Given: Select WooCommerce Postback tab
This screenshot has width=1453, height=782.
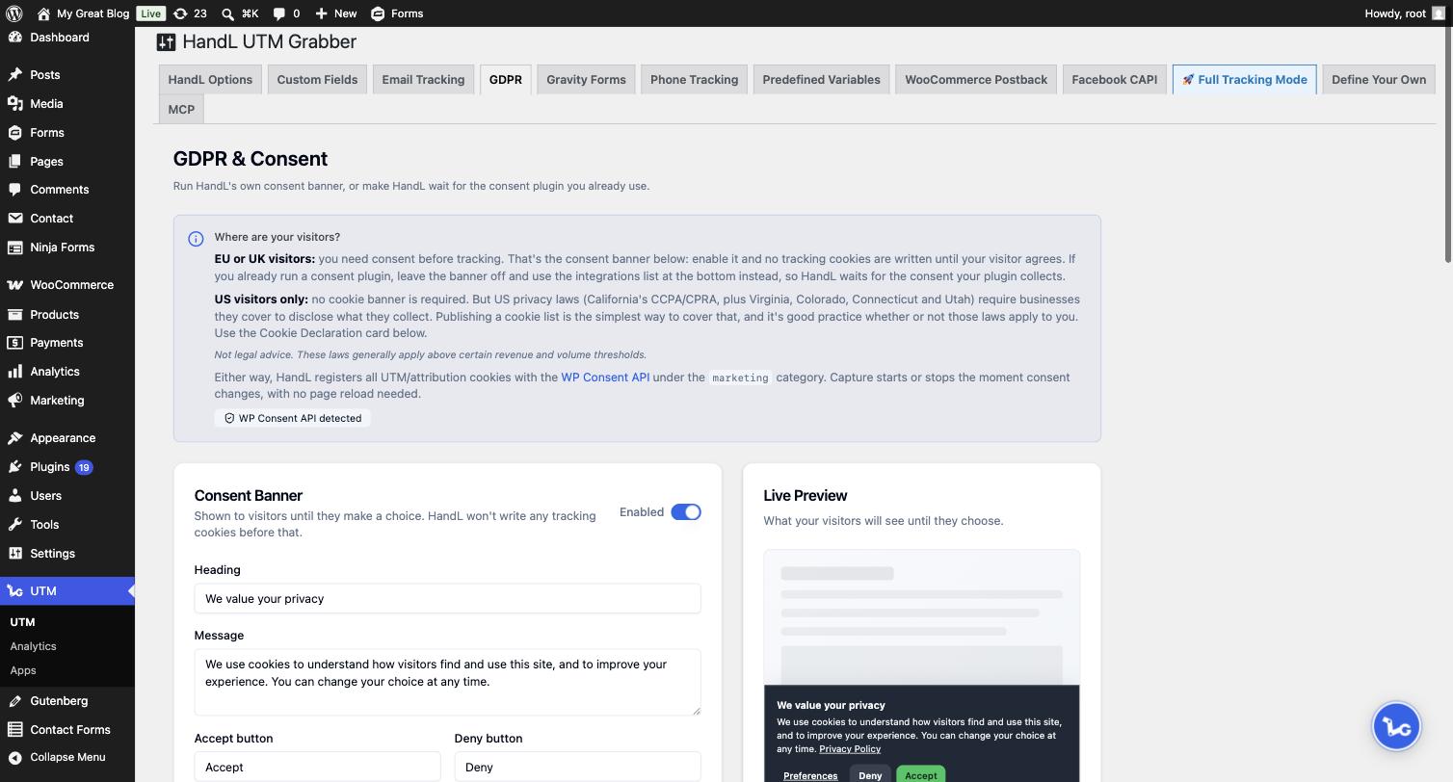Looking at the screenshot, I should tap(976, 80).
